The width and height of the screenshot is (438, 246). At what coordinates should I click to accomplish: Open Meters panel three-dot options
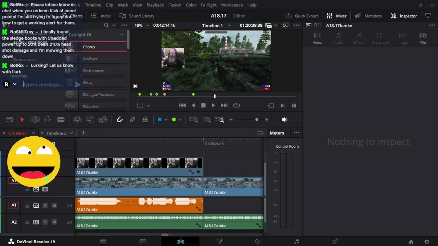(x=297, y=133)
